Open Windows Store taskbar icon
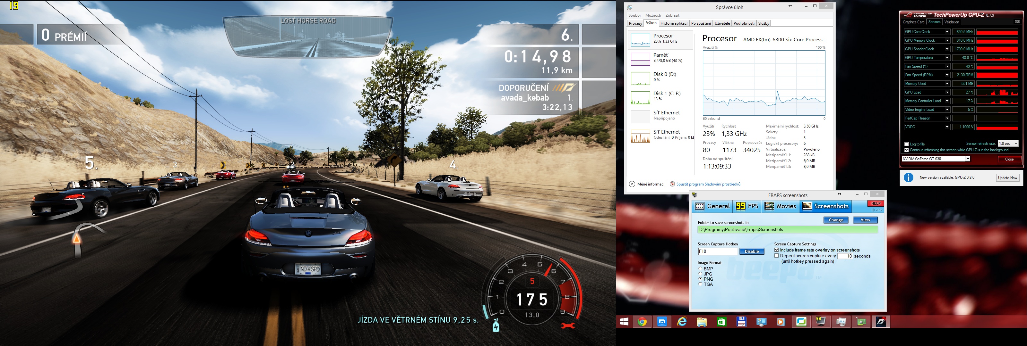 pos(721,322)
